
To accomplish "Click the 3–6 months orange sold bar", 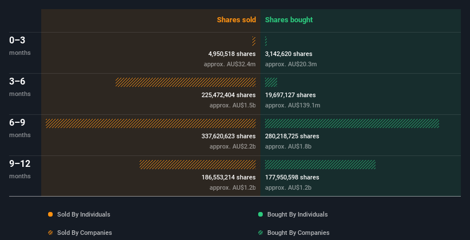I will coord(185,82).
